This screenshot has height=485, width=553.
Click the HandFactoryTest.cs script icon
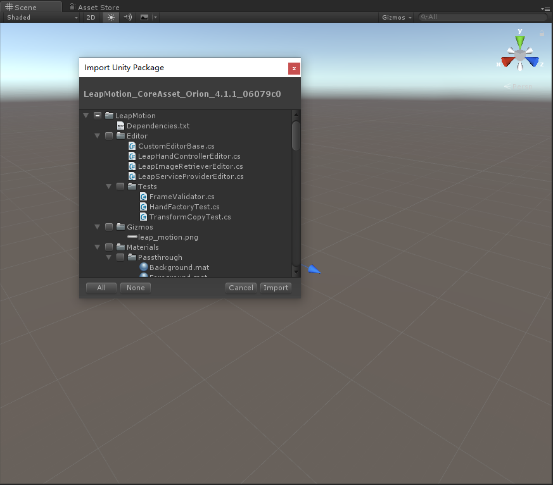coord(144,207)
